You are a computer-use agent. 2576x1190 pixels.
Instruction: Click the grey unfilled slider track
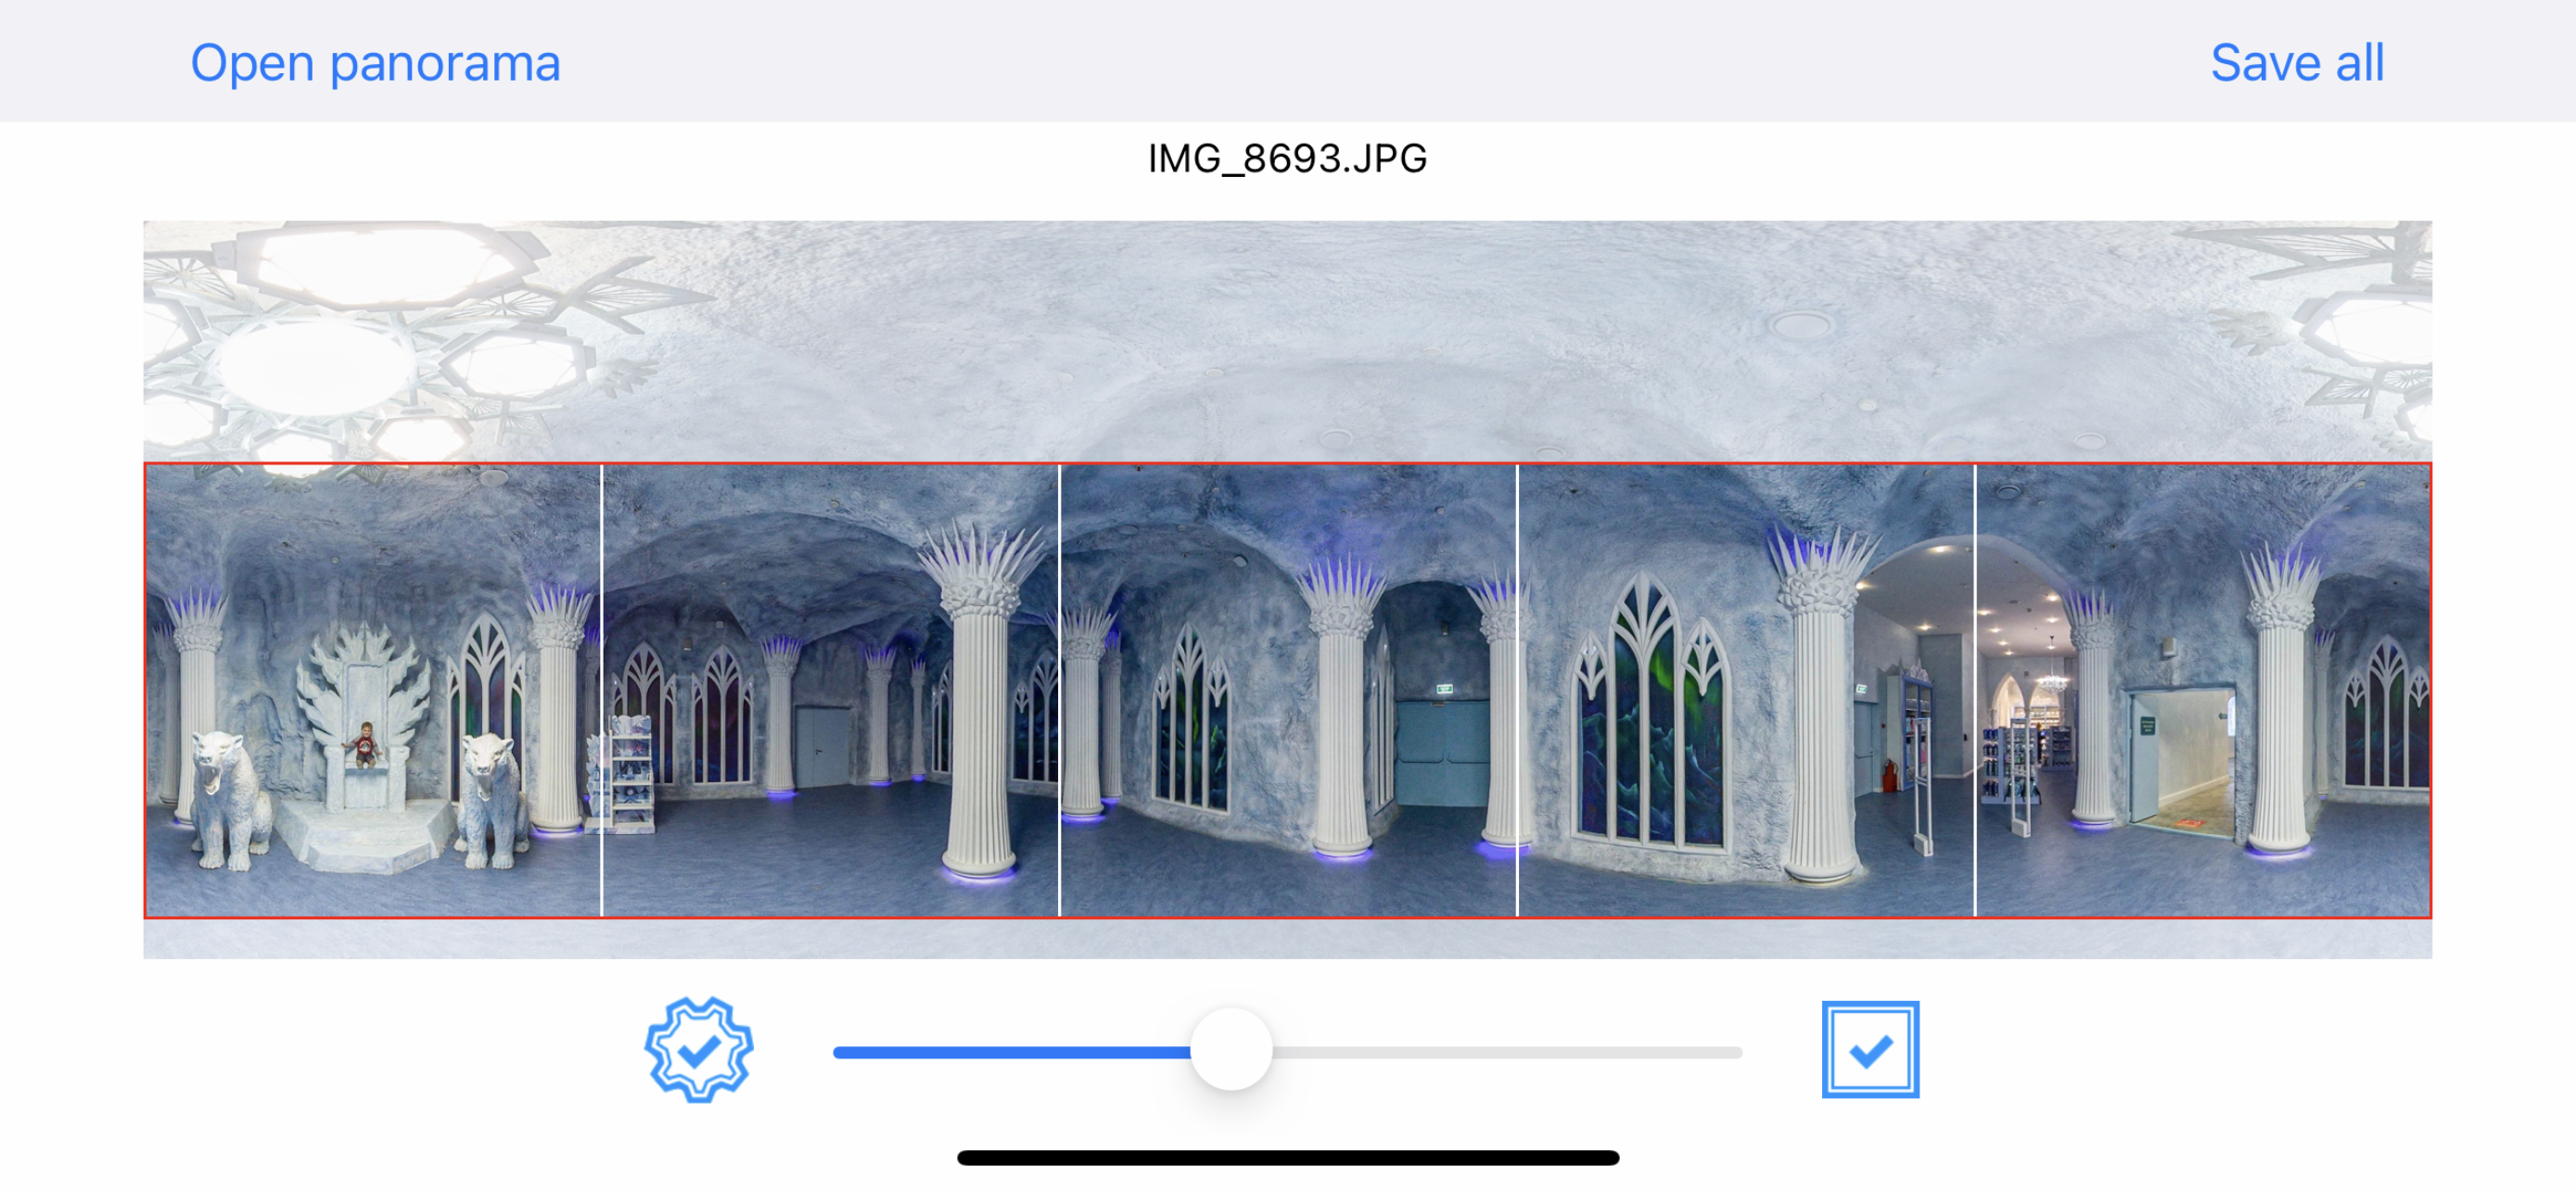click(x=1507, y=1052)
